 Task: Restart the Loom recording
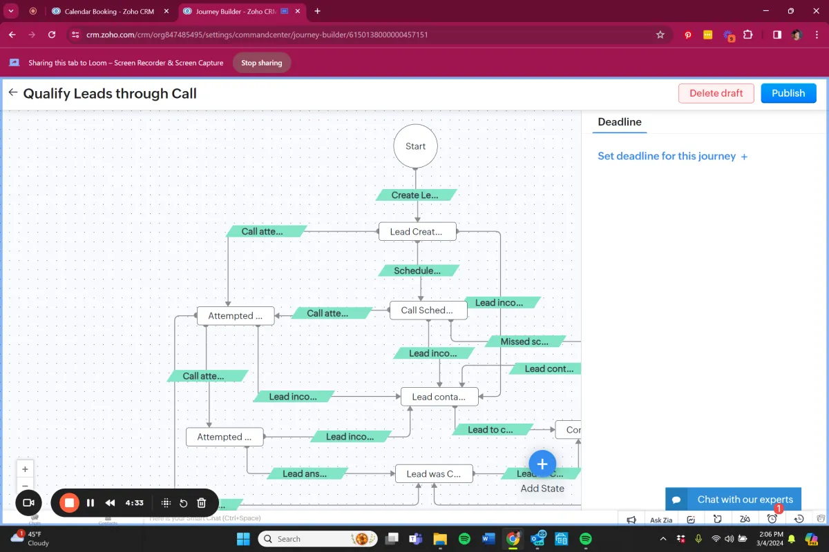pyautogui.click(x=184, y=503)
